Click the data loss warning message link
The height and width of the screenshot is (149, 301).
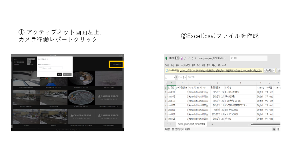click(221, 71)
